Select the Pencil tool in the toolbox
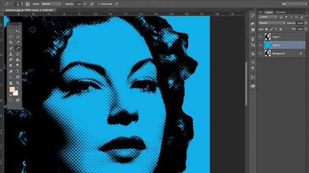The height and width of the screenshot is (173, 309). click(x=18, y=48)
